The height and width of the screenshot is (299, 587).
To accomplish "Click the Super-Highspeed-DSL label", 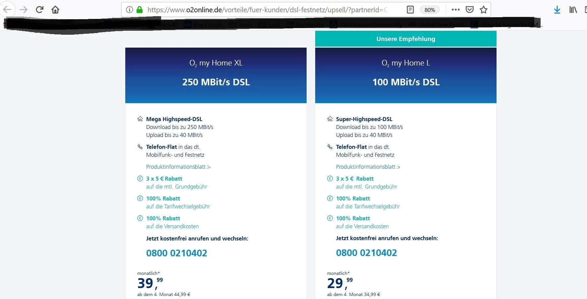I will pos(364,119).
